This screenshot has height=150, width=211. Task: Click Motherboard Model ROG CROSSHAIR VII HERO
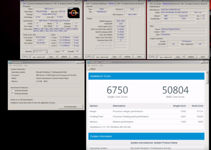tap(175, 12)
